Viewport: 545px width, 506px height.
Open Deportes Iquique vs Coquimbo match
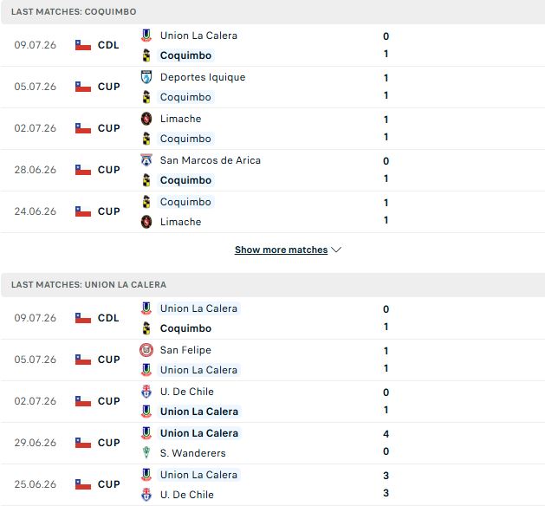tap(272, 87)
